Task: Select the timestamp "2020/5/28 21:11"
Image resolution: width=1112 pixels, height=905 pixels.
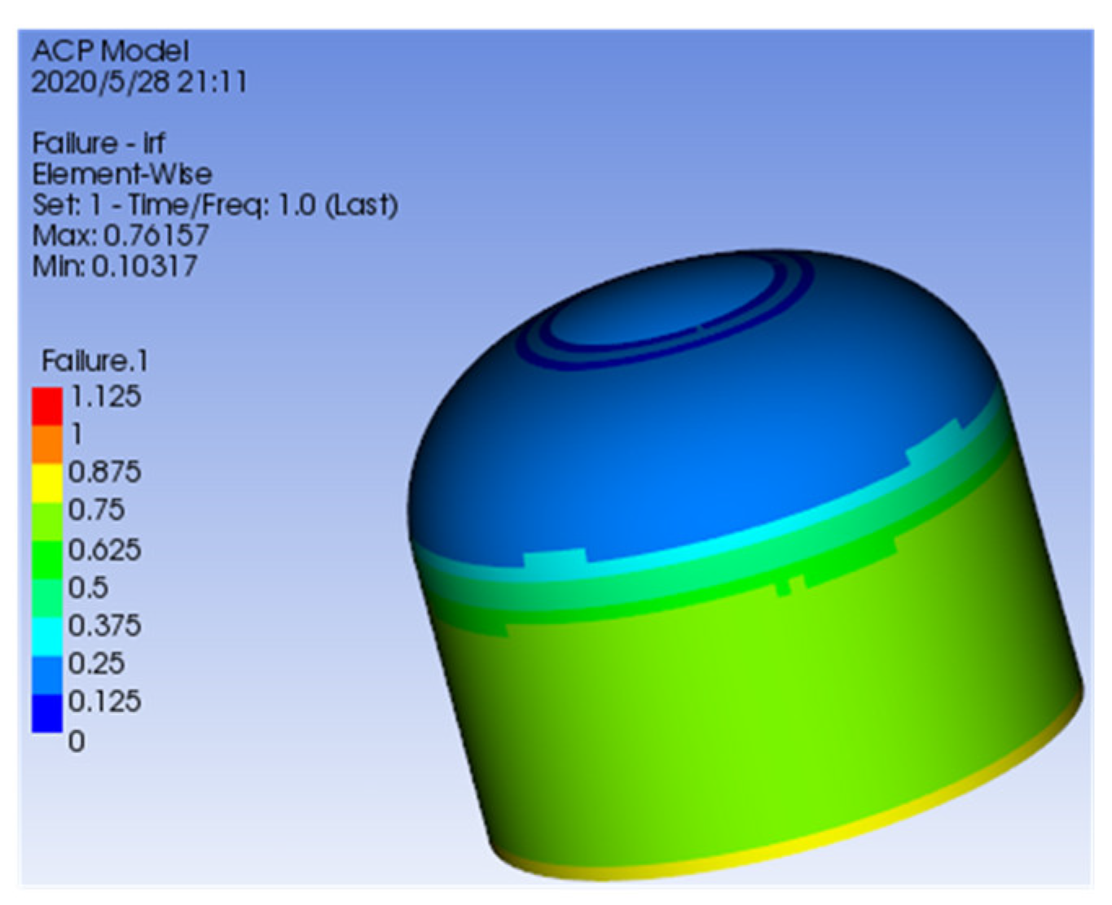Action: (x=139, y=81)
